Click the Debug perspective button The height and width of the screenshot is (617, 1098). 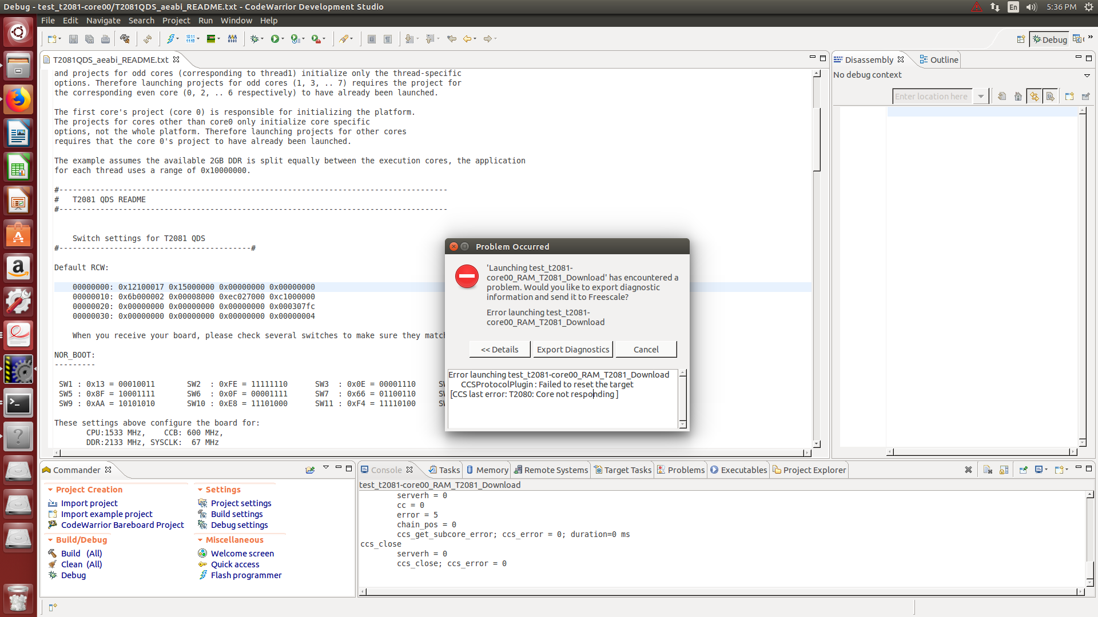[x=1049, y=39]
